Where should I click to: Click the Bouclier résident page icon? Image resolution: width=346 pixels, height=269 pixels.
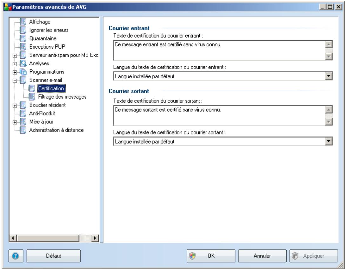(x=23, y=105)
